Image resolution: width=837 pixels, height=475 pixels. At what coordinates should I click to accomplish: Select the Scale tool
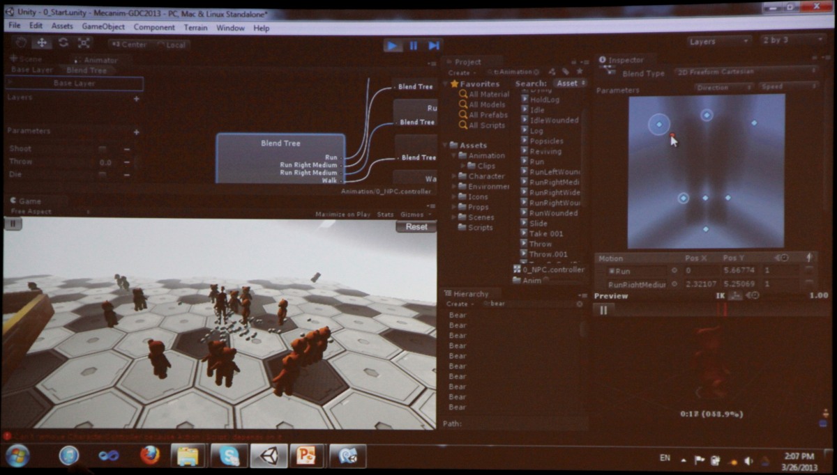pos(84,43)
